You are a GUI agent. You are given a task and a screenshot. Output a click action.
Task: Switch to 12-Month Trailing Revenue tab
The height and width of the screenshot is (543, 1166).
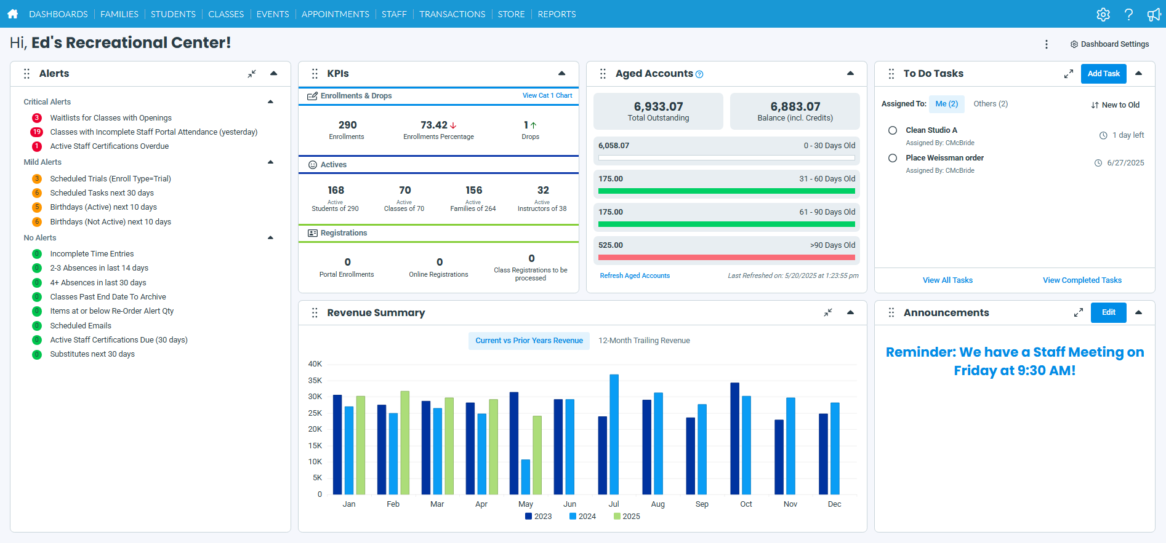coord(644,341)
